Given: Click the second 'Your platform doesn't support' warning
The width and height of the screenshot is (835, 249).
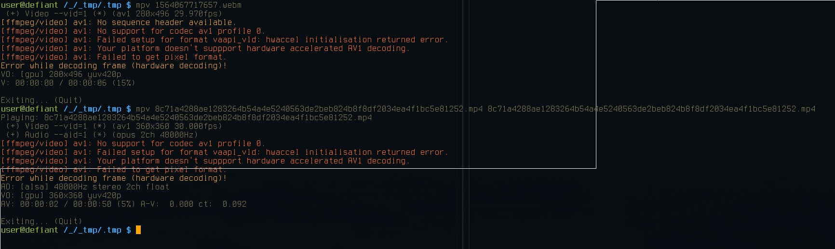Looking at the screenshot, I should coord(254,161).
